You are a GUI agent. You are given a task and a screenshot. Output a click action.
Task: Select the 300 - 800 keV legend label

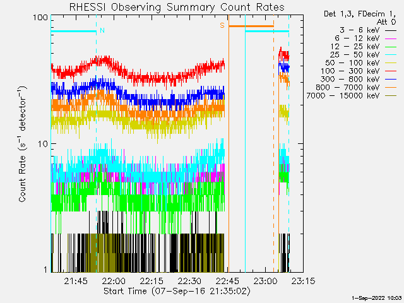[x=350, y=80]
